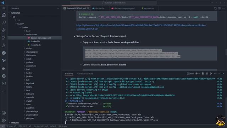The image size is (227, 128).
Task: Open terminal panel more actions ellipsis
Action: pyautogui.click(x=215, y=74)
